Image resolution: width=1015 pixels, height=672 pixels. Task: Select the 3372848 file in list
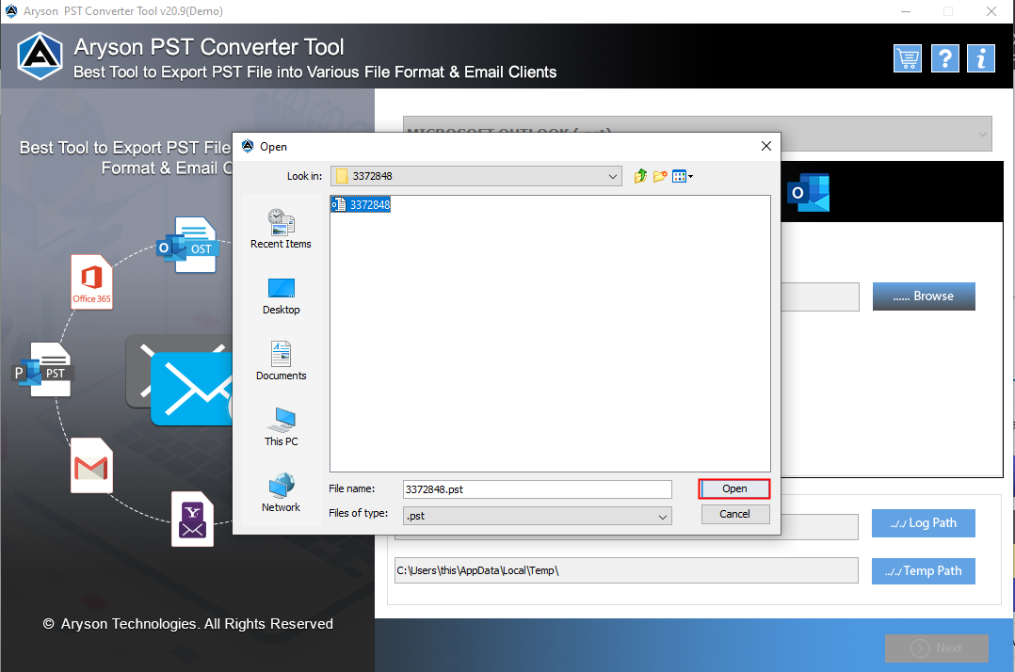(x=361, y=205)
